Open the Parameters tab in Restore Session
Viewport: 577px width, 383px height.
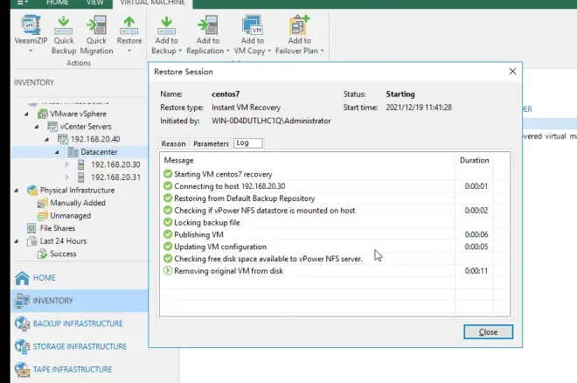[x=211, y=143]
